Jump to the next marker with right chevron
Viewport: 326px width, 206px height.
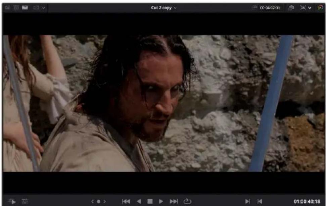click(x=104, y=201)
